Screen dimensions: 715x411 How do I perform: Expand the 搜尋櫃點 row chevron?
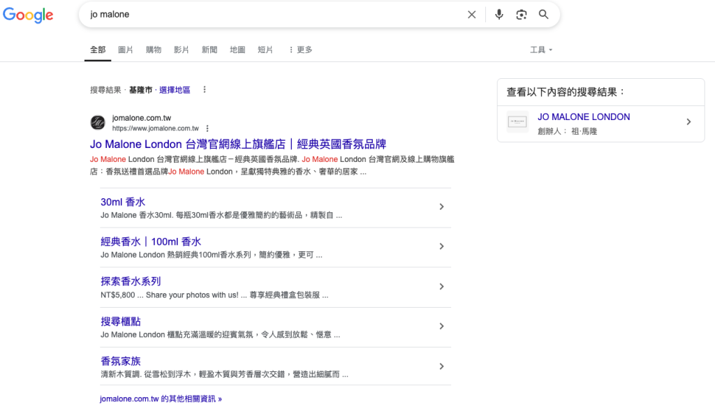(441, 327)
